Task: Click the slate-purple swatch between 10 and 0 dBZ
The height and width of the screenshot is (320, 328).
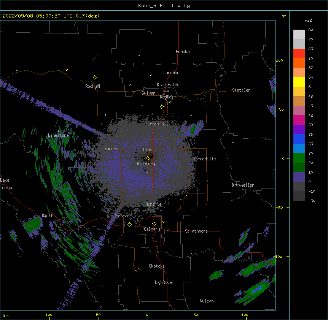Action: pyautogui.click(x=299, y=177)
